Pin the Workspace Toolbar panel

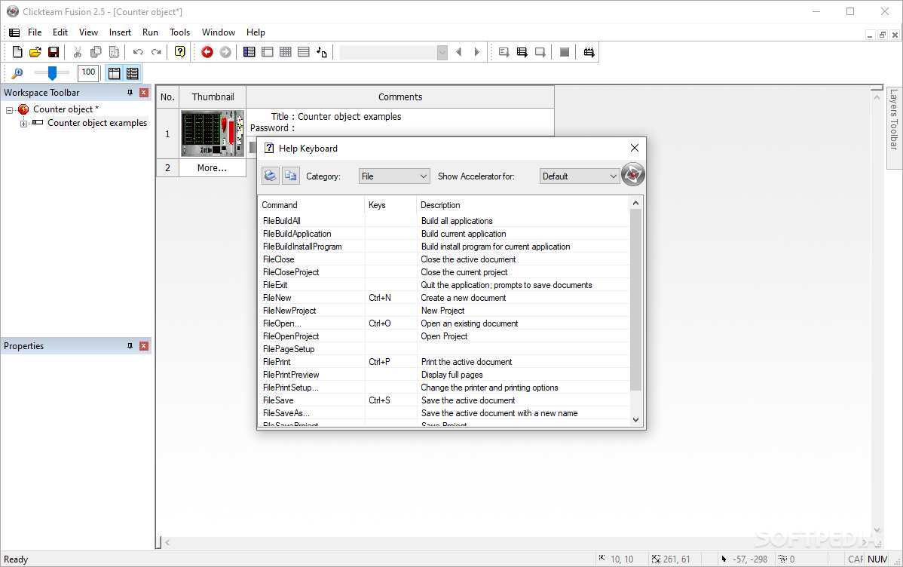point(130,93)
